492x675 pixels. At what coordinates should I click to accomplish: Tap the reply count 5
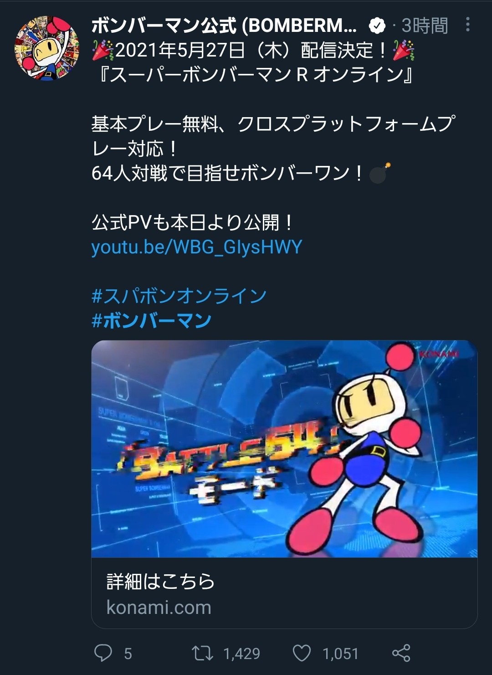pyautogui.click(x=128, y=654)
